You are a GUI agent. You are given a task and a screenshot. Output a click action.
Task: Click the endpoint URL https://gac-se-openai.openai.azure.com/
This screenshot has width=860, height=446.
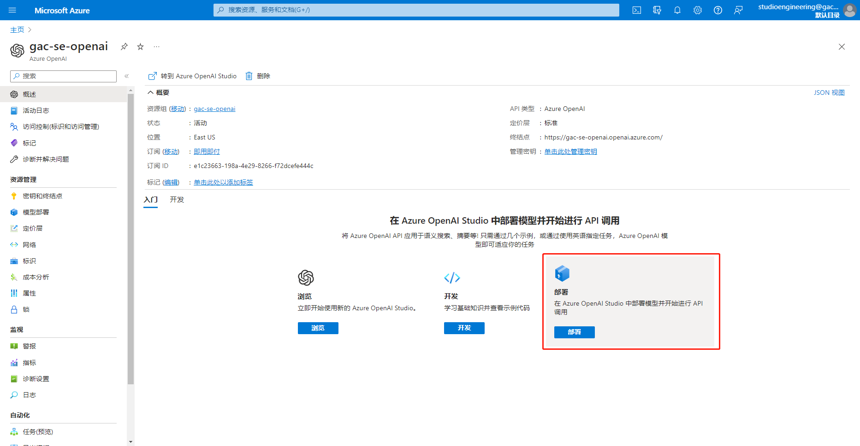click(603, 138)
